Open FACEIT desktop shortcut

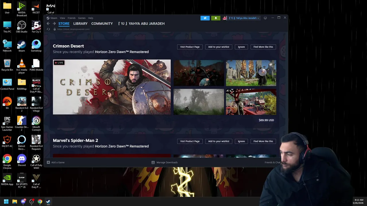coord(36,8)
